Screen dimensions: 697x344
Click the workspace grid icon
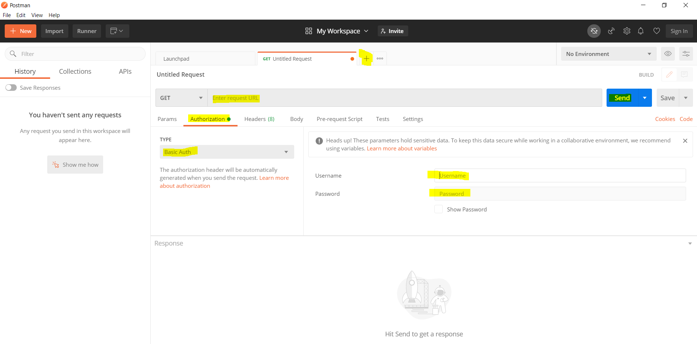pyautogui.click(x=309, y=31)
